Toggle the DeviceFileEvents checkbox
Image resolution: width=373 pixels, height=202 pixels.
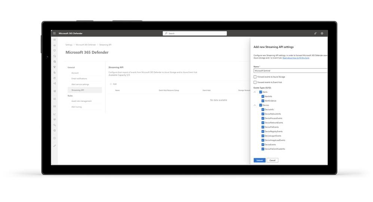pos(263,127)
